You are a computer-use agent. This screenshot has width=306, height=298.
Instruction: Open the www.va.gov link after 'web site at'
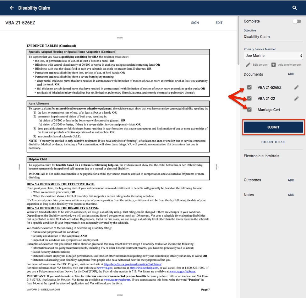pos(105,268)
